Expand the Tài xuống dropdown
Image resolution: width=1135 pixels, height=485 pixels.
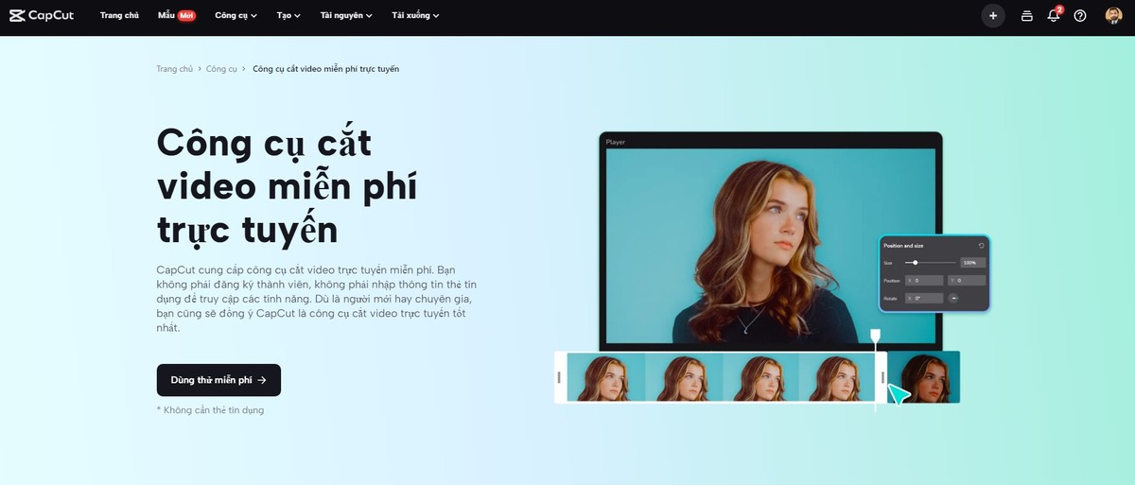(415, 16)
